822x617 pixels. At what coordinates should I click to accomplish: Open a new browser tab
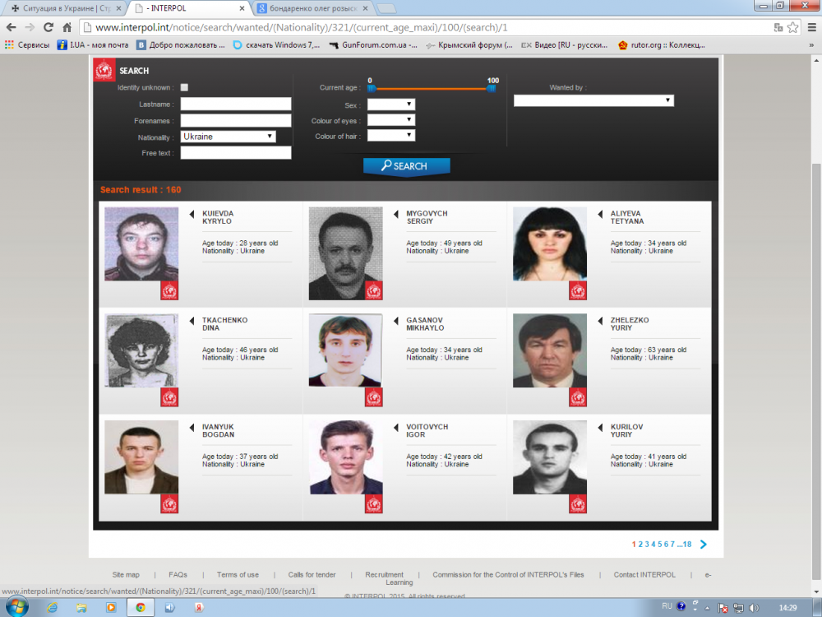coord(386,8)
